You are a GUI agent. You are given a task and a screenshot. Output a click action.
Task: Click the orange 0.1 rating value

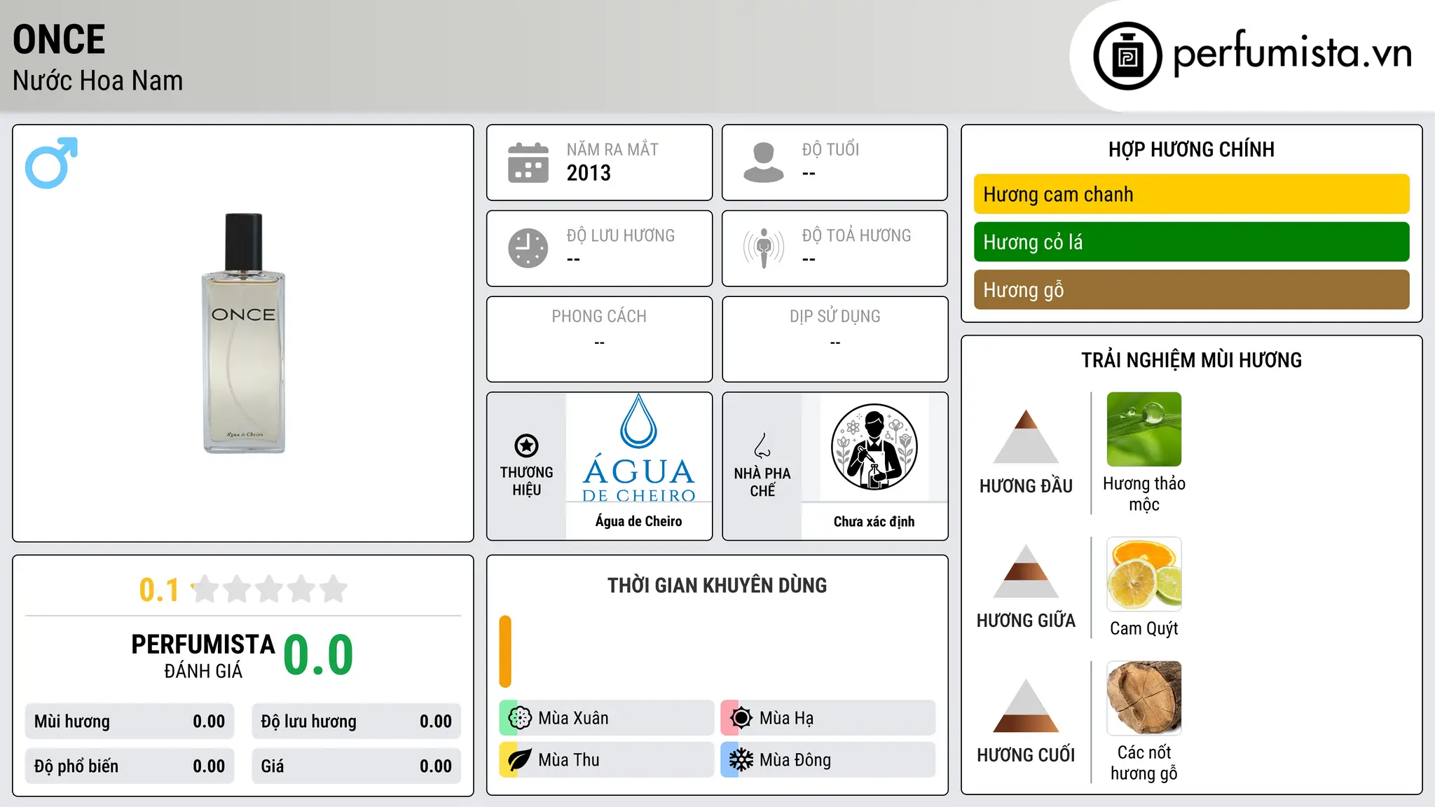[x=159, y=590]
